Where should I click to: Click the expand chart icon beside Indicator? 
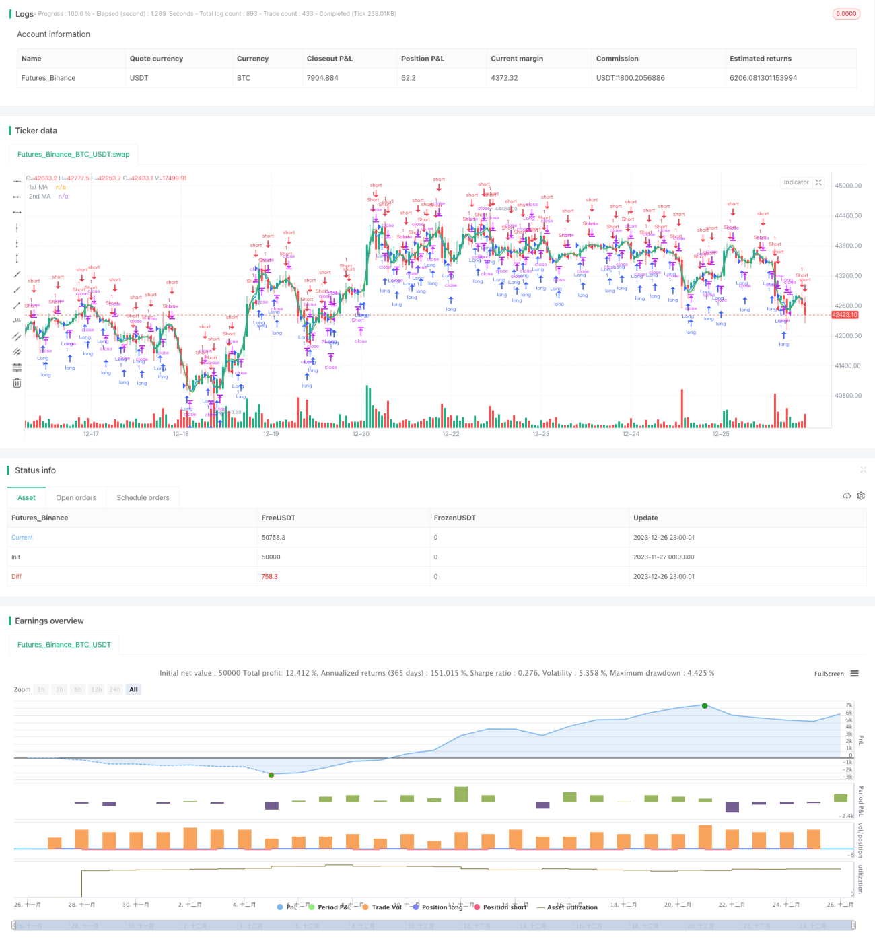coord(818,182)
